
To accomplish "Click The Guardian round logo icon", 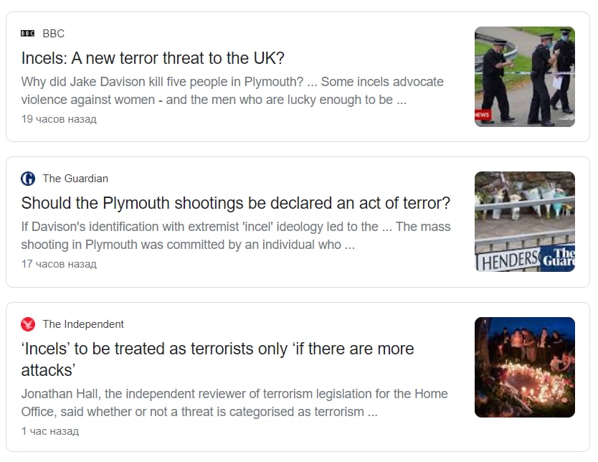I will point(28,179).
